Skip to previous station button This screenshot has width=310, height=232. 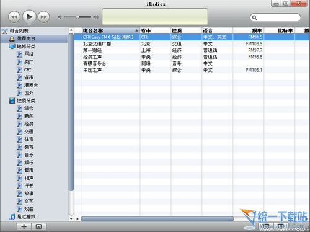pos(14,17)
